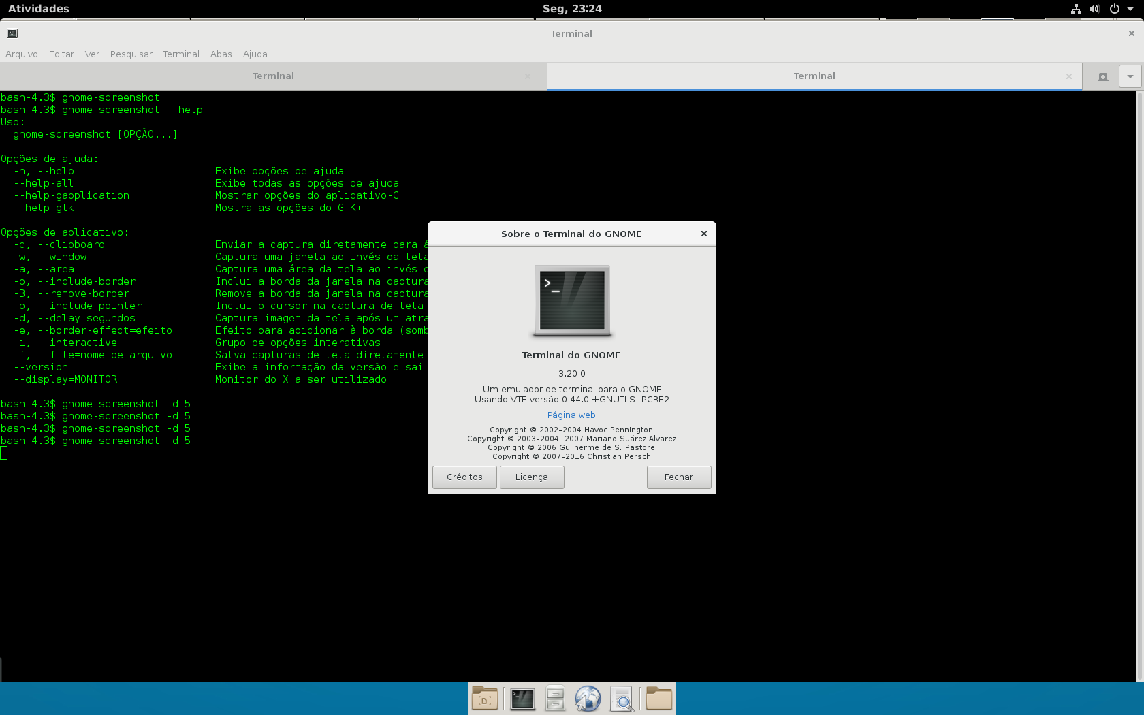Viewport: 1144px width, 715px height.
Task: Open the Página web link
Action: click(x=571, y=415)
